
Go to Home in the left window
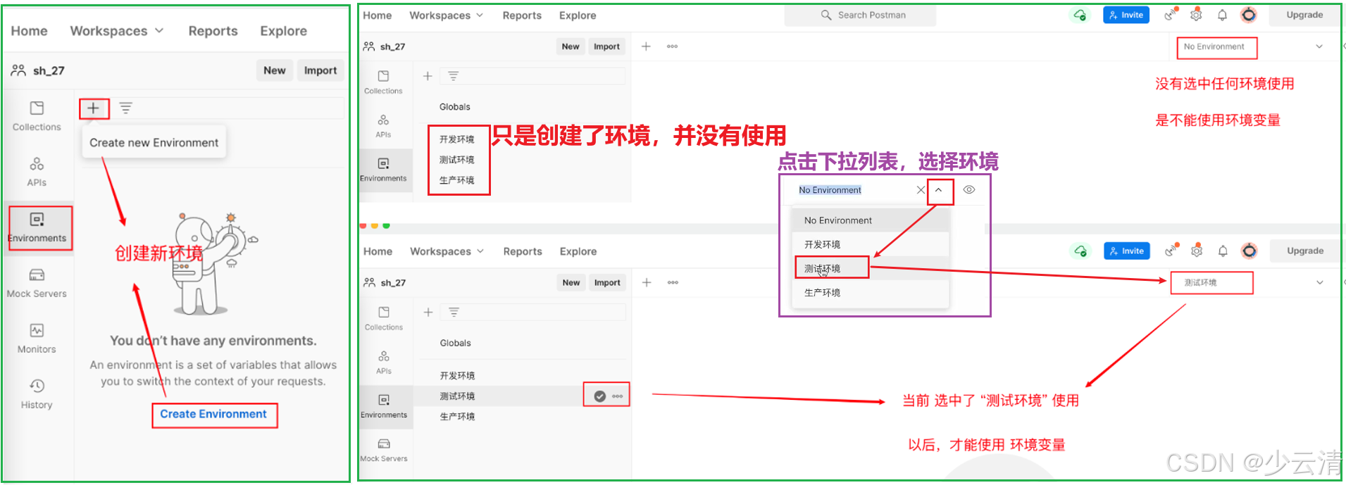click(29, 31)
